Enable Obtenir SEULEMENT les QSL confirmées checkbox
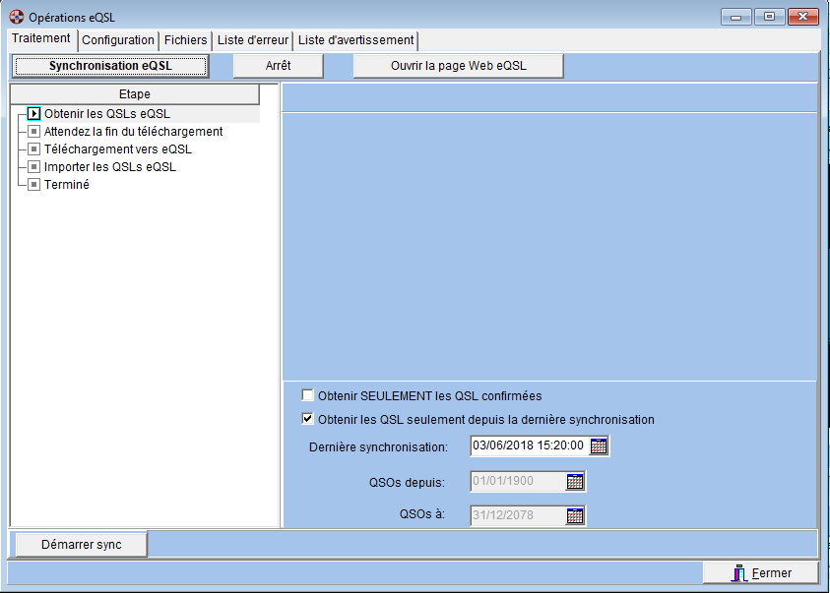Viewport: 830px width, 593px height. [x=308, y=396]
